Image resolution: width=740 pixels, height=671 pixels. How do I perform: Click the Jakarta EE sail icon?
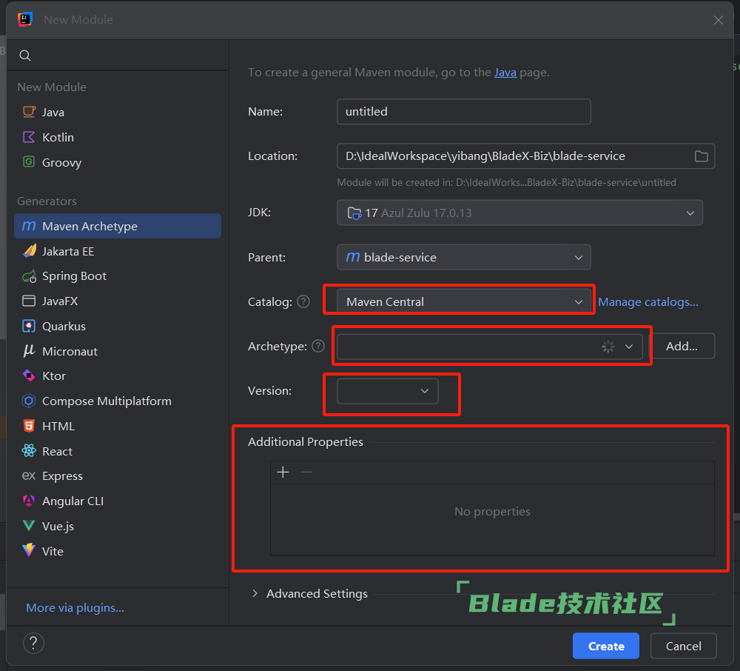[29, 251]
